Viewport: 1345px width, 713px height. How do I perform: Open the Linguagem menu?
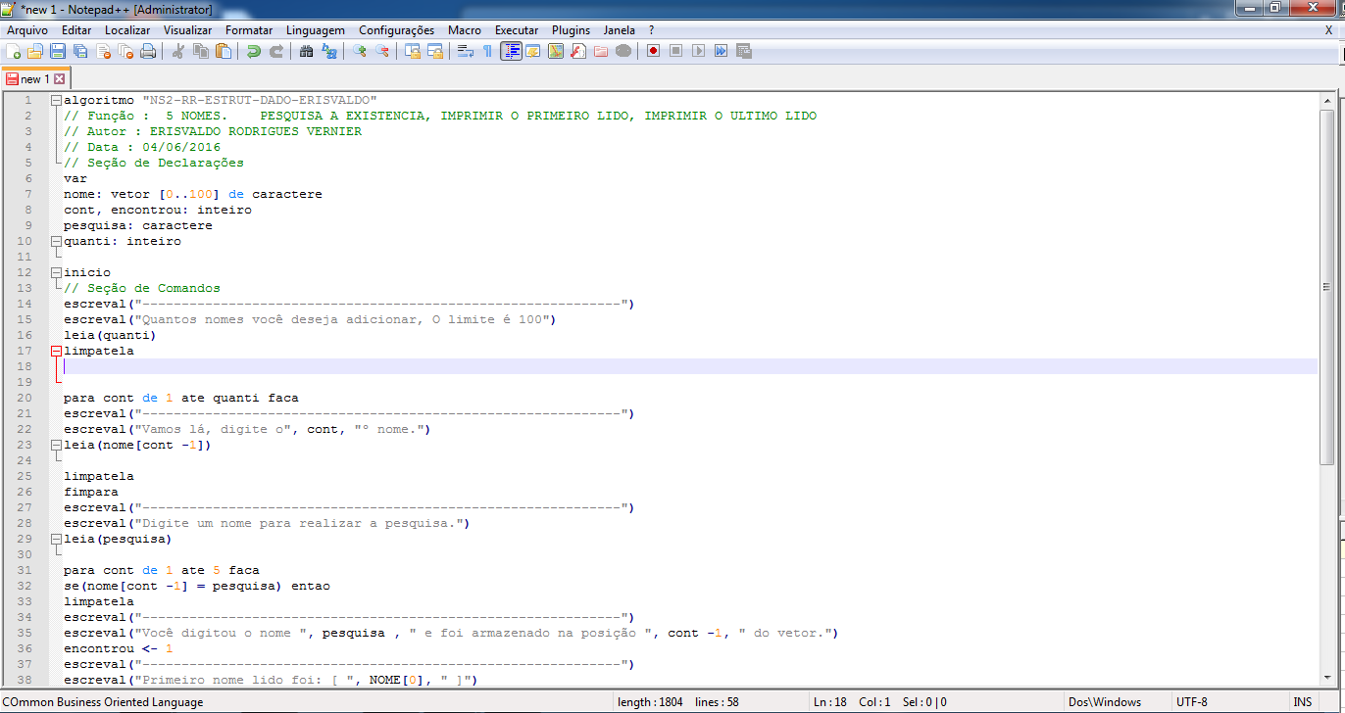pos(315,30)
